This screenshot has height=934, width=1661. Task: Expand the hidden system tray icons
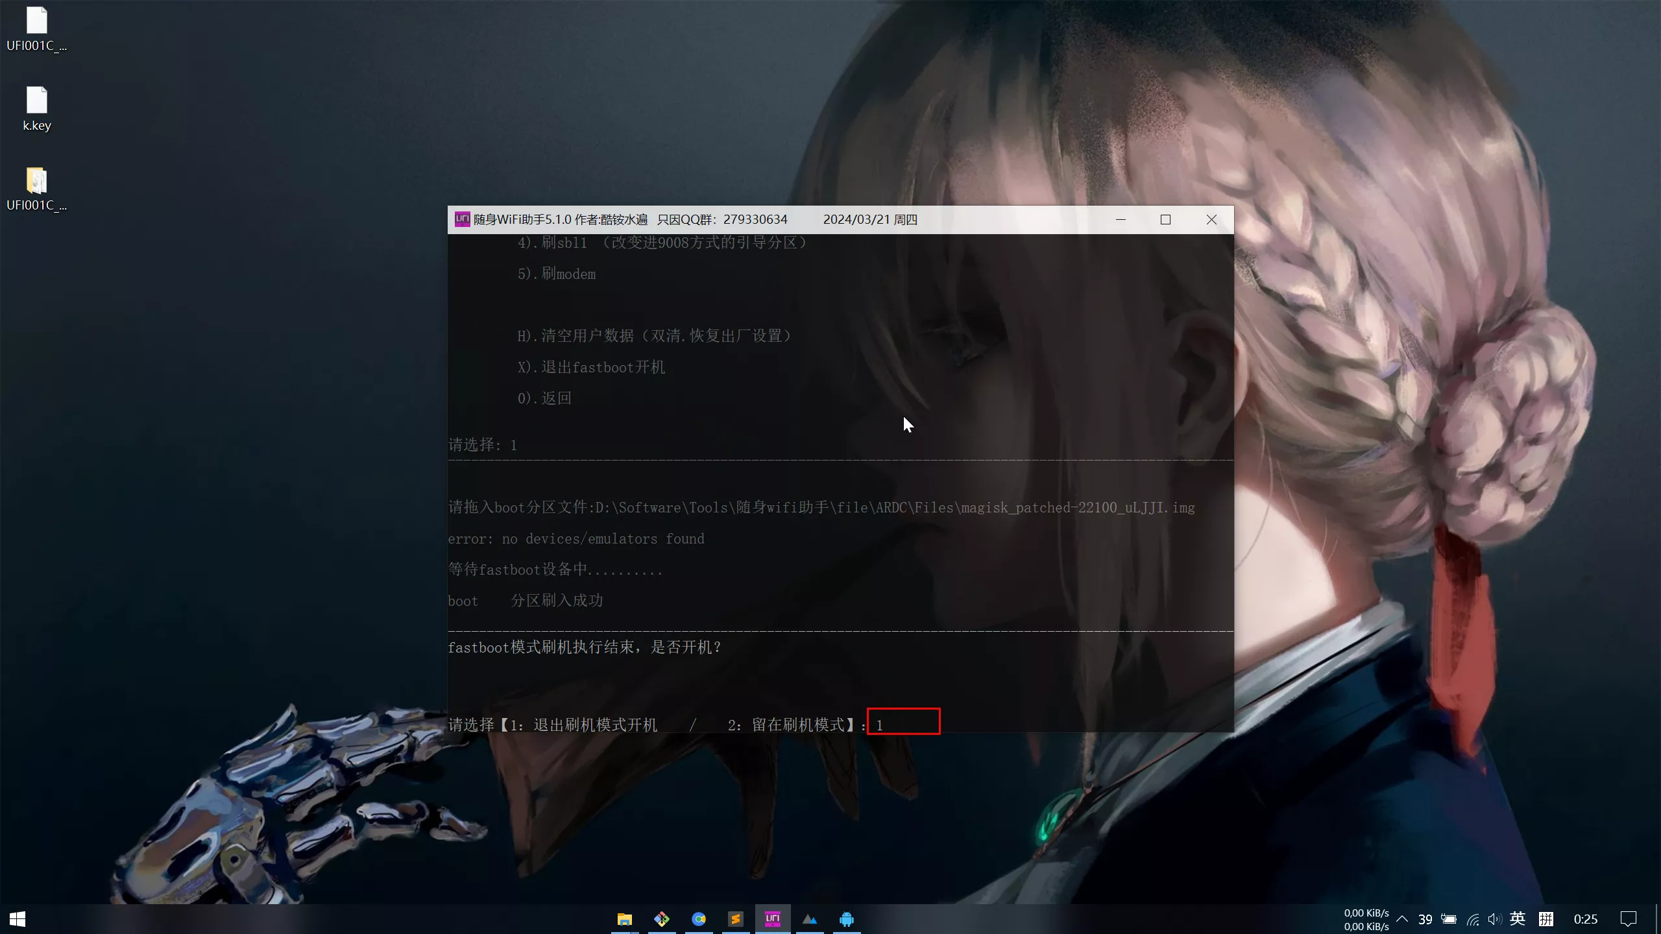(x=1402, y=919)
